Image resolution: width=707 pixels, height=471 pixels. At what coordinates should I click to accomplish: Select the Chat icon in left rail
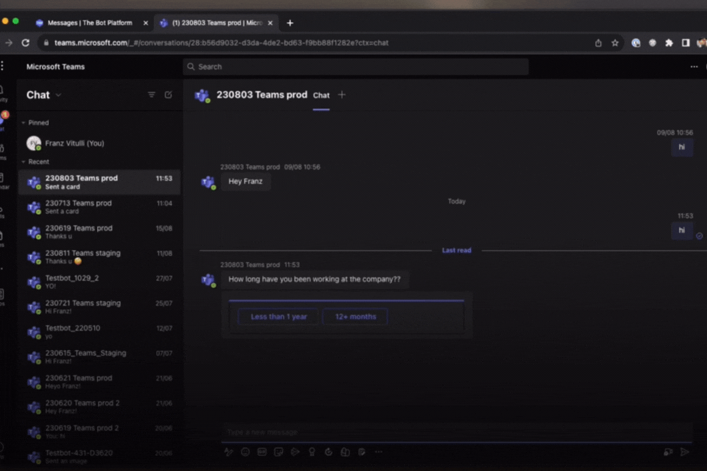[3, 120]
